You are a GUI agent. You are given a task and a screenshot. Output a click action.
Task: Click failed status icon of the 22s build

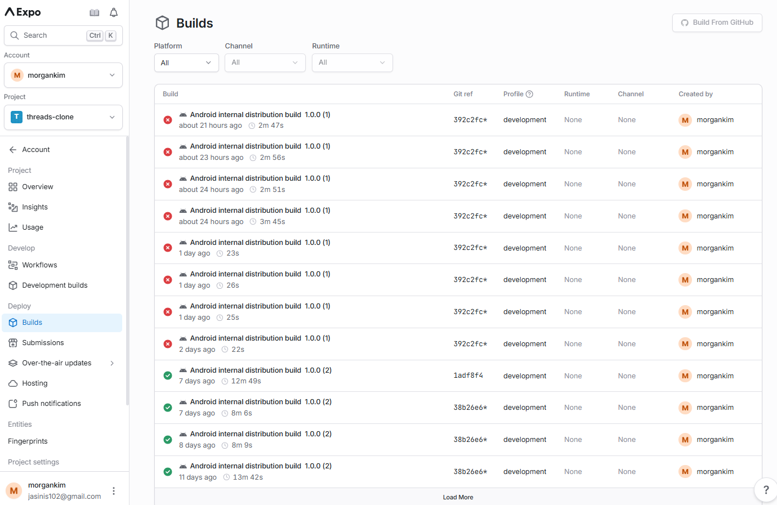click(168, 344)
